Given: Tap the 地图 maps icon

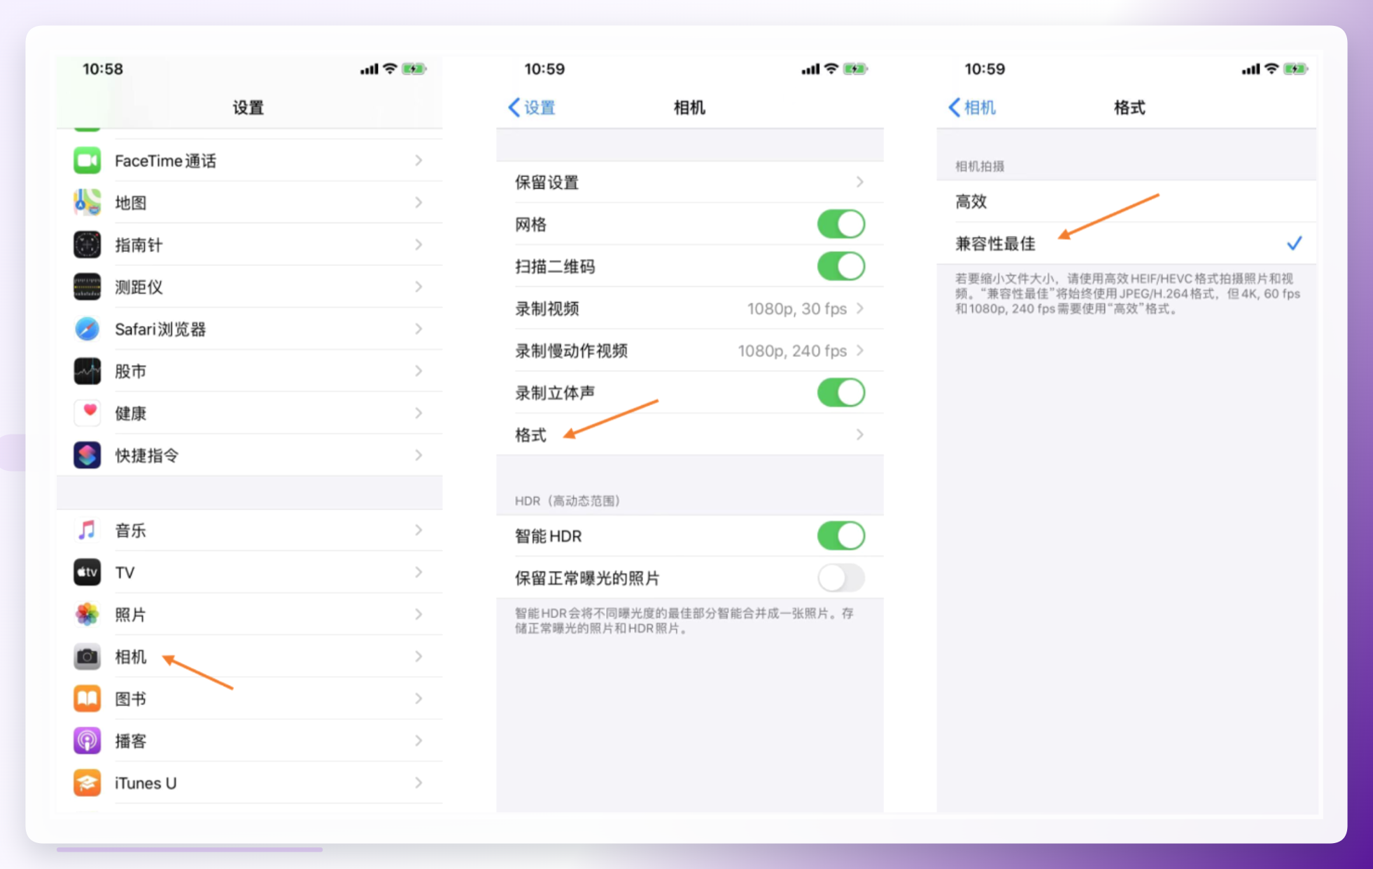Looking at the screenshot, I should tap(87, 203).
